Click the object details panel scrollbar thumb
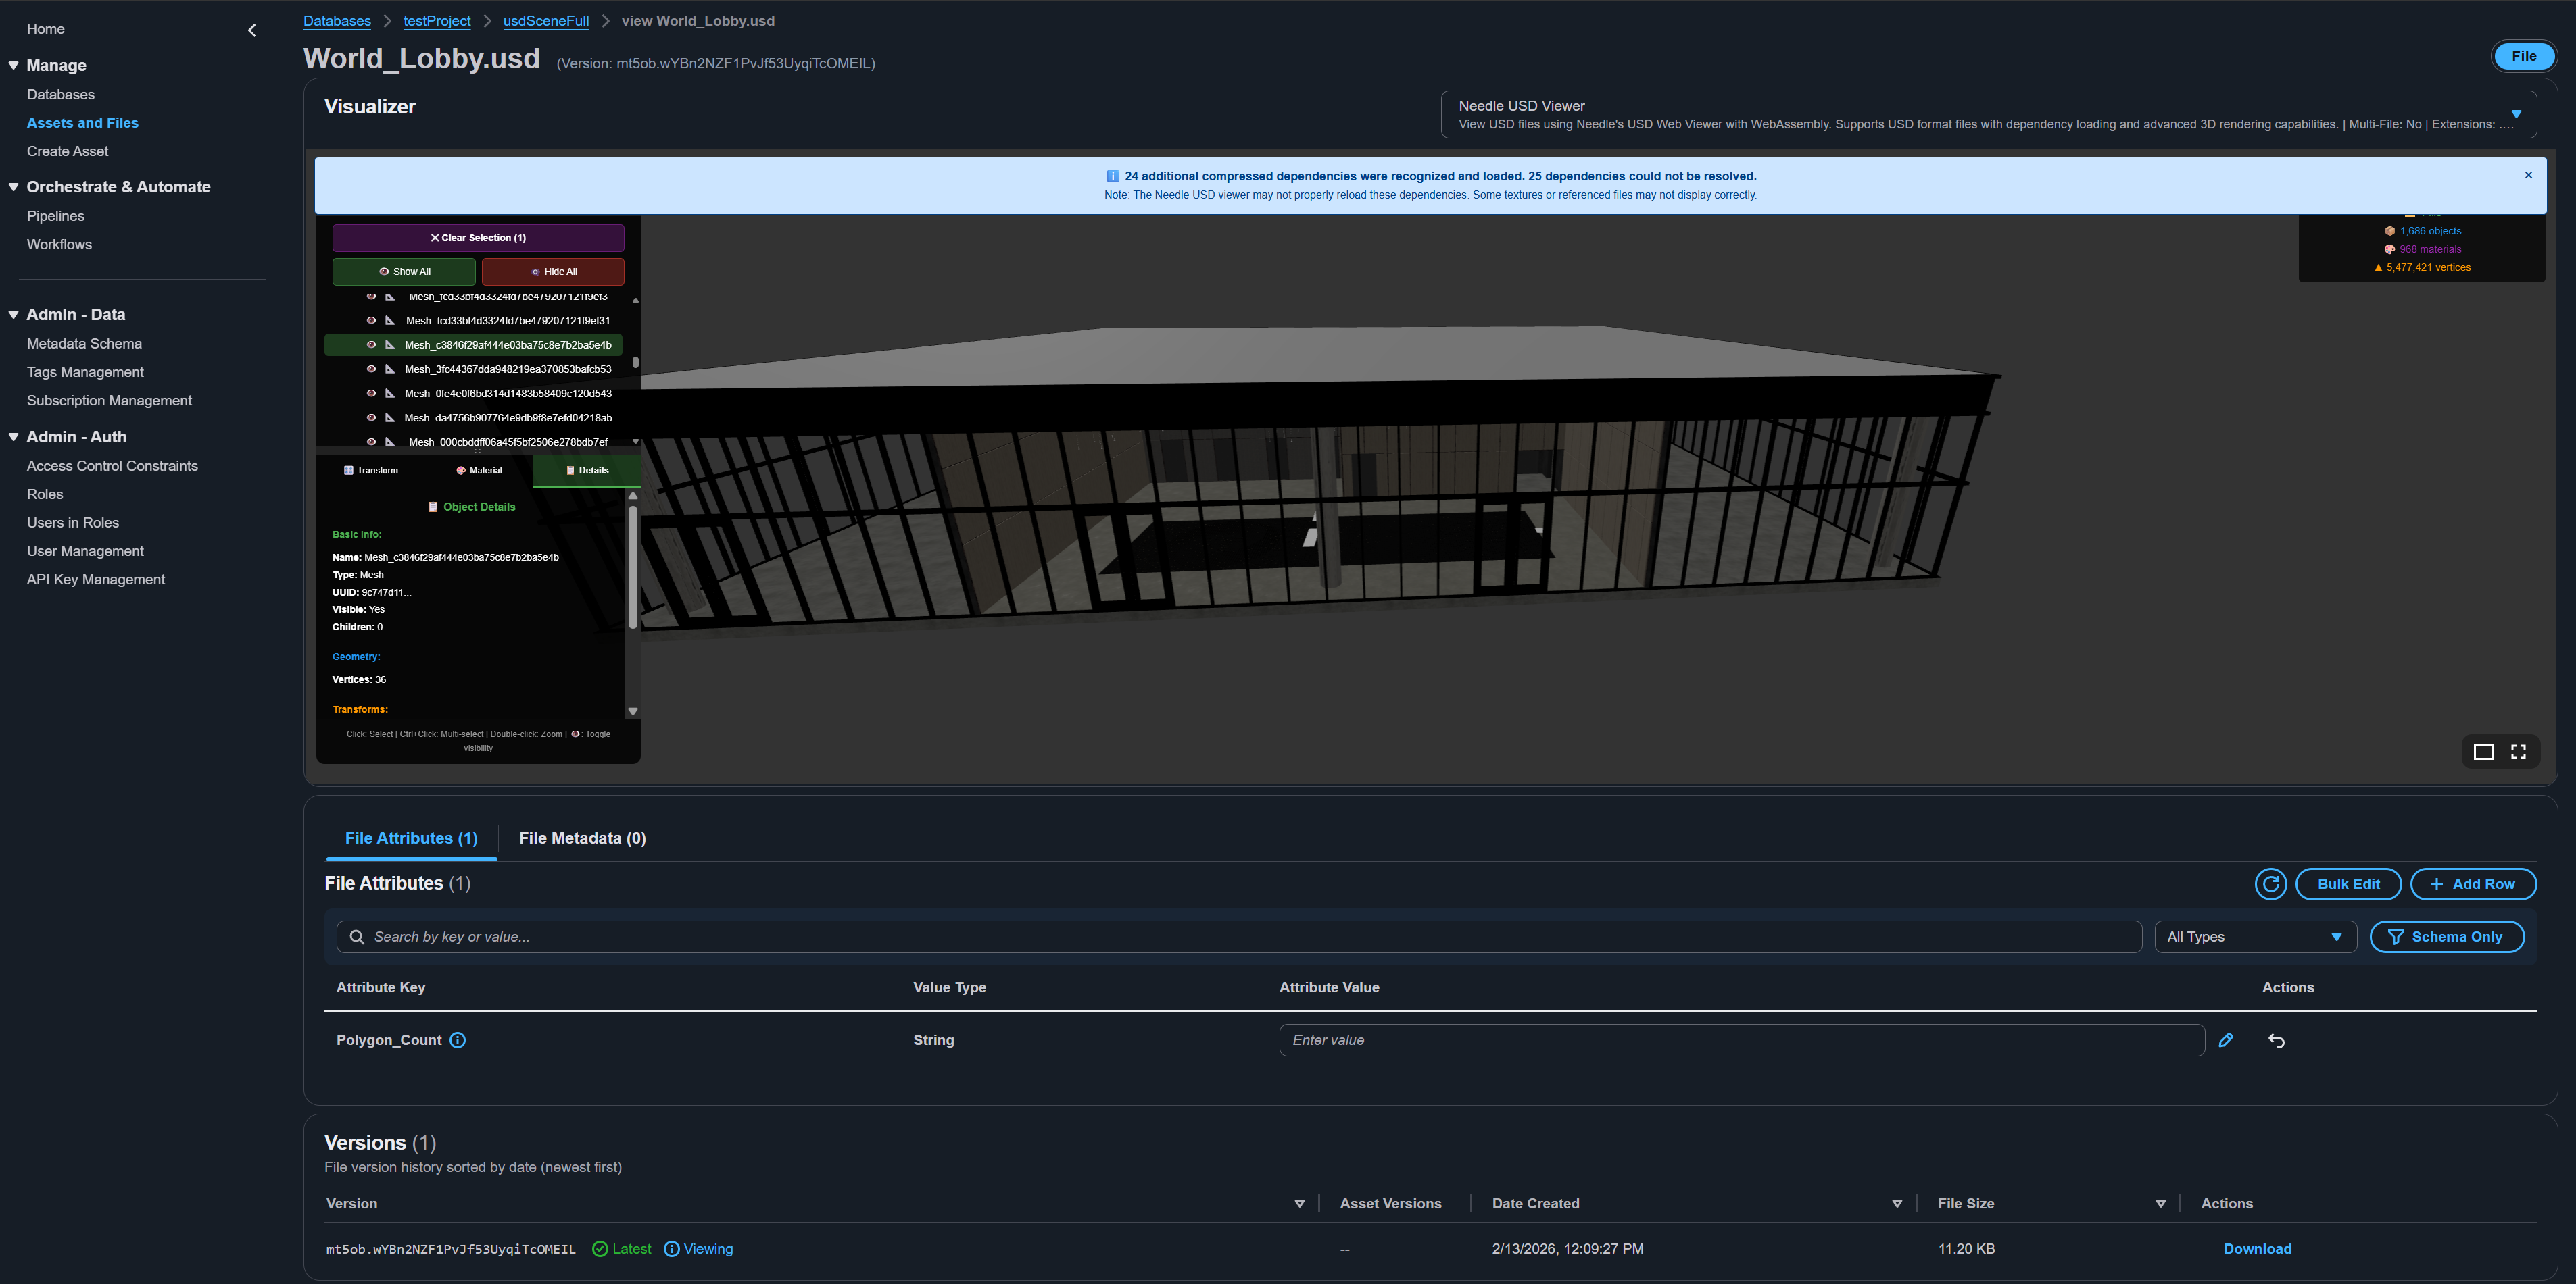The height and width of the screenshot is (1284, 2576). 632,567
